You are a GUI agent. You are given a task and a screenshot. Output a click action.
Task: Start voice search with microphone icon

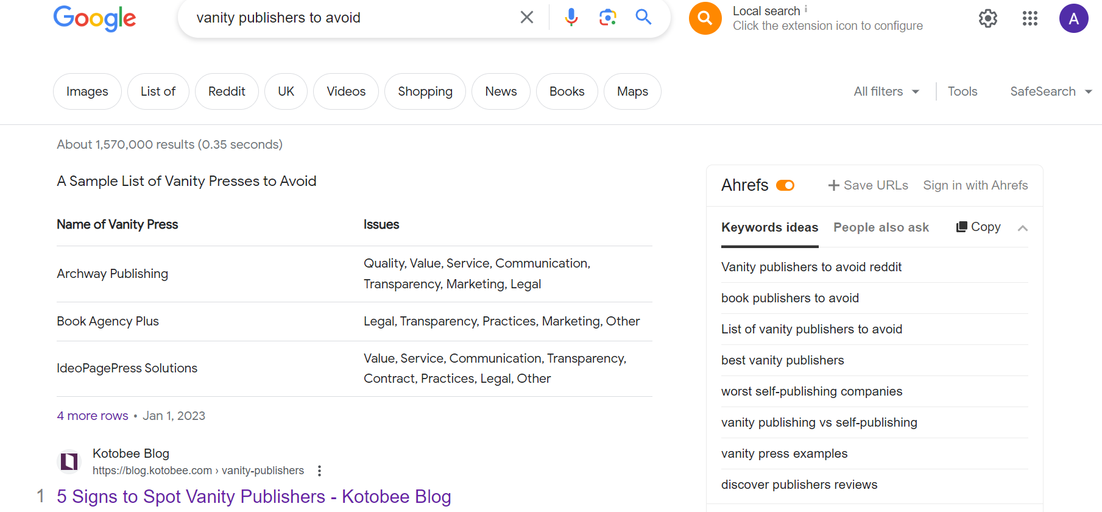[x=571, y=17]
